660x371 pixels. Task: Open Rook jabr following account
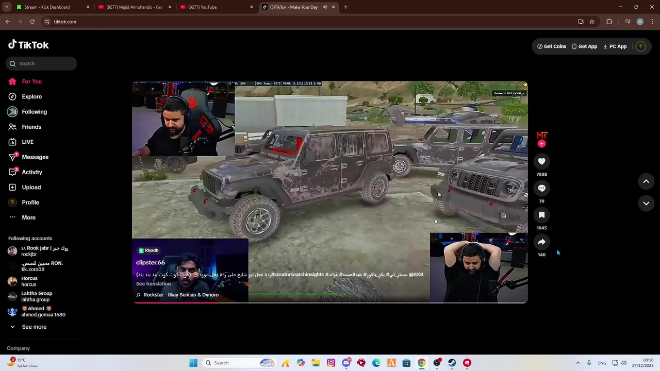pos(39,251)
